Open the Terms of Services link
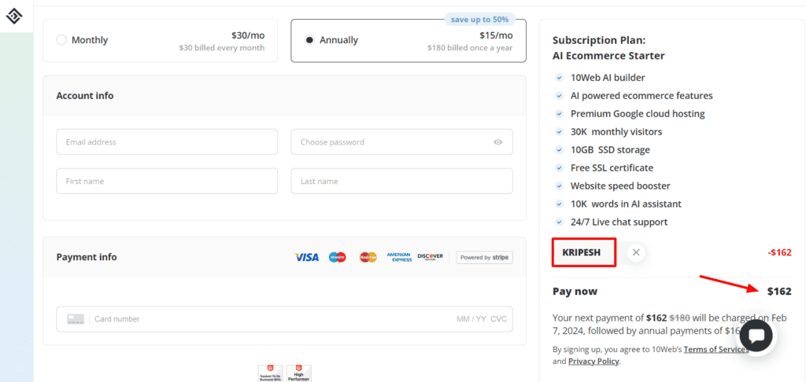Screen dimensions: 806x382 pyautogui.click(x=716, y=349)
